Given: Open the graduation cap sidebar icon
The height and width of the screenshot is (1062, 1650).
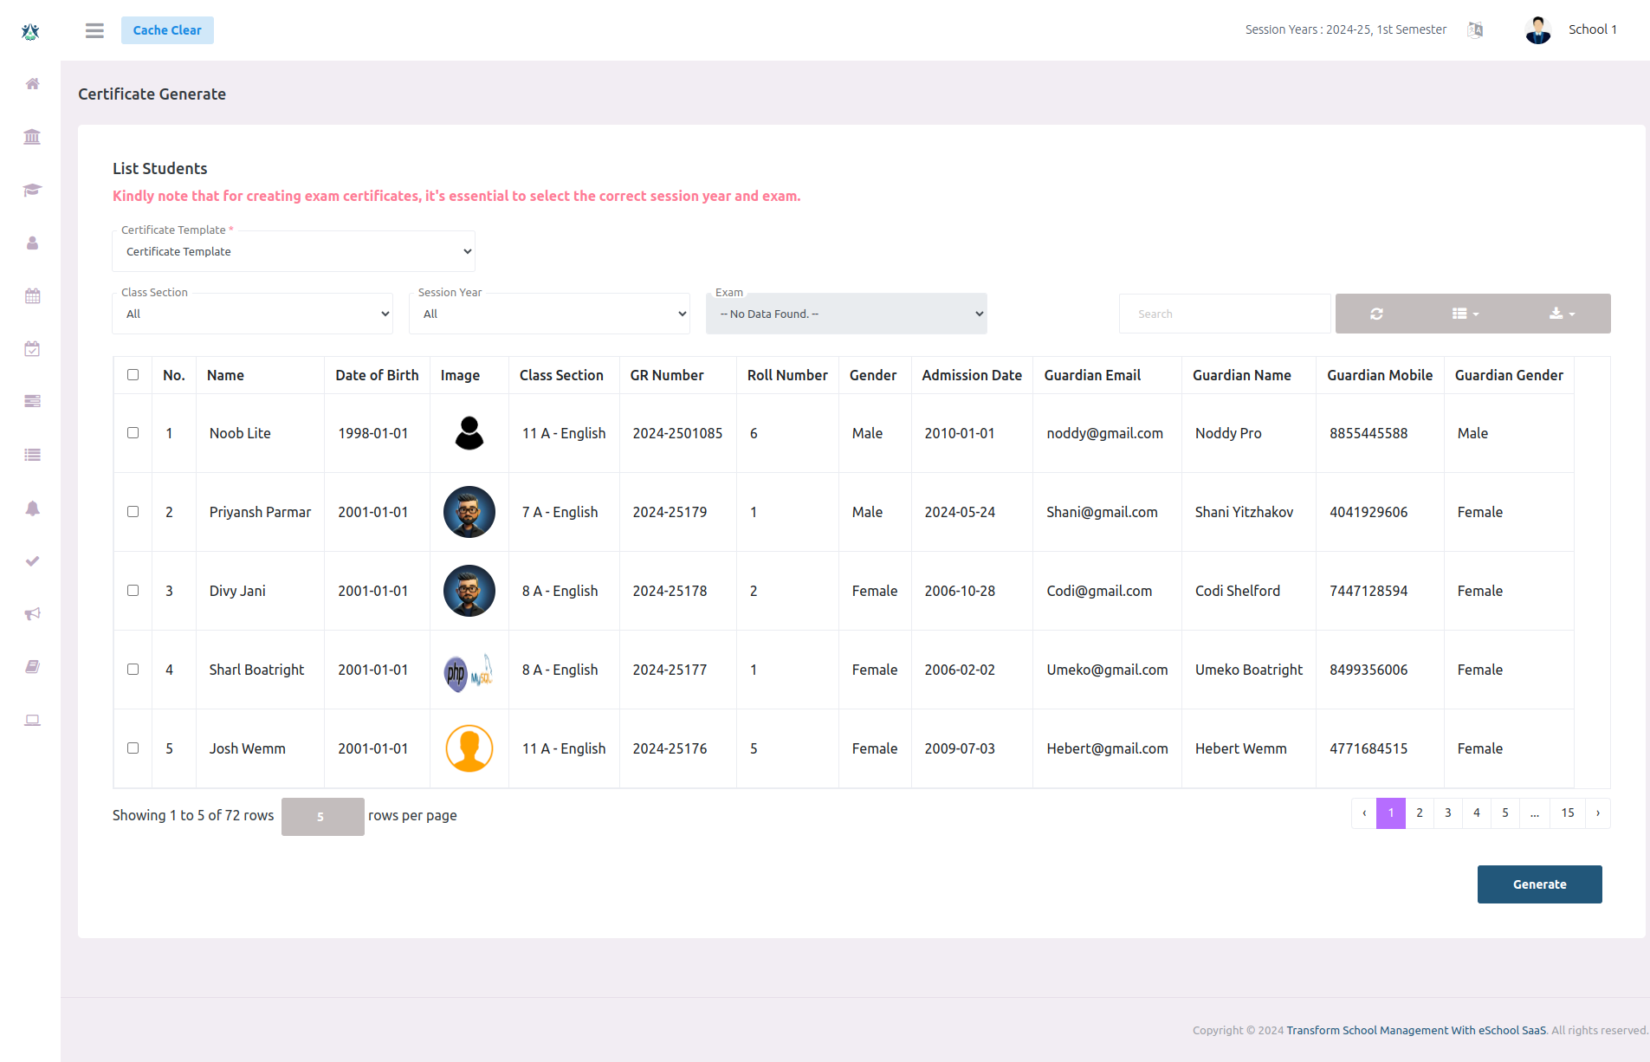Looking at the screenshot, I should tap(32, 190).
